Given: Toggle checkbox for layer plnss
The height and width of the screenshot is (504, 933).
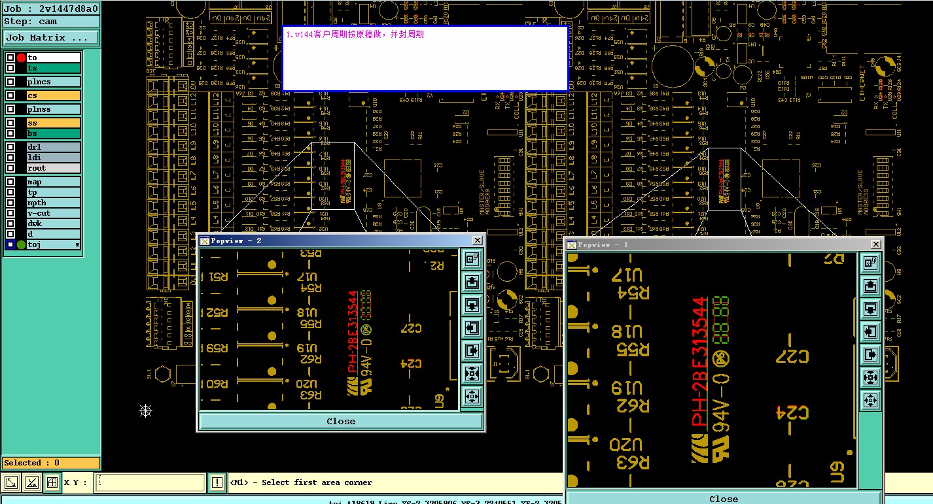Looking at the screenshot, I should click(10, 109).
